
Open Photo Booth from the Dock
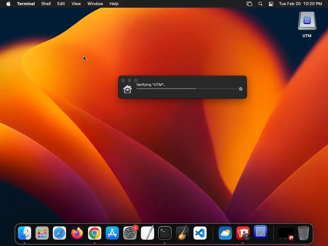coord(243,233)
